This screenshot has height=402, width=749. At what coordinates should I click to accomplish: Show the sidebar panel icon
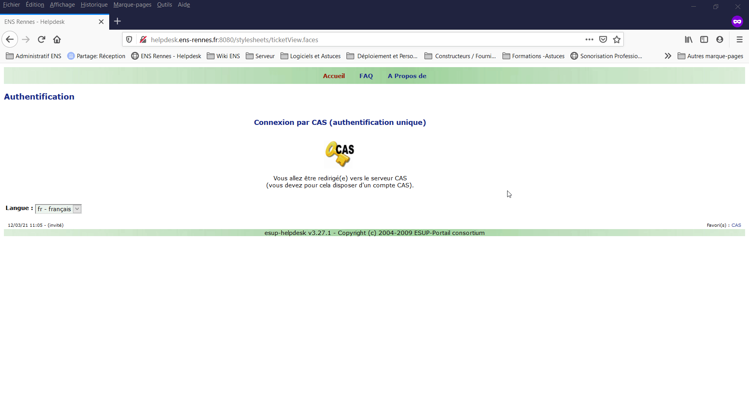(x=704, y=39)
